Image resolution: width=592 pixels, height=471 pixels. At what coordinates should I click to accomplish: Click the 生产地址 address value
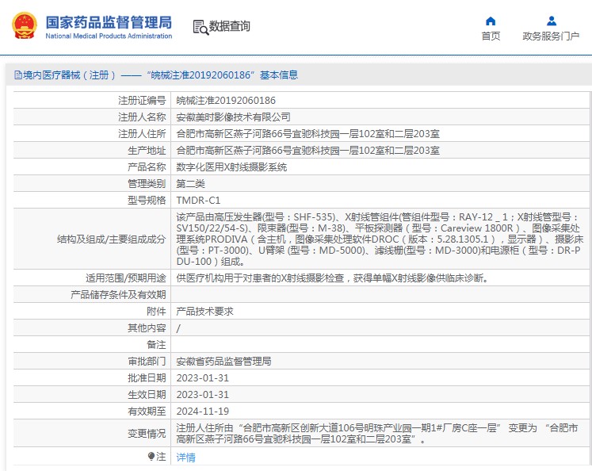[307, 151]
